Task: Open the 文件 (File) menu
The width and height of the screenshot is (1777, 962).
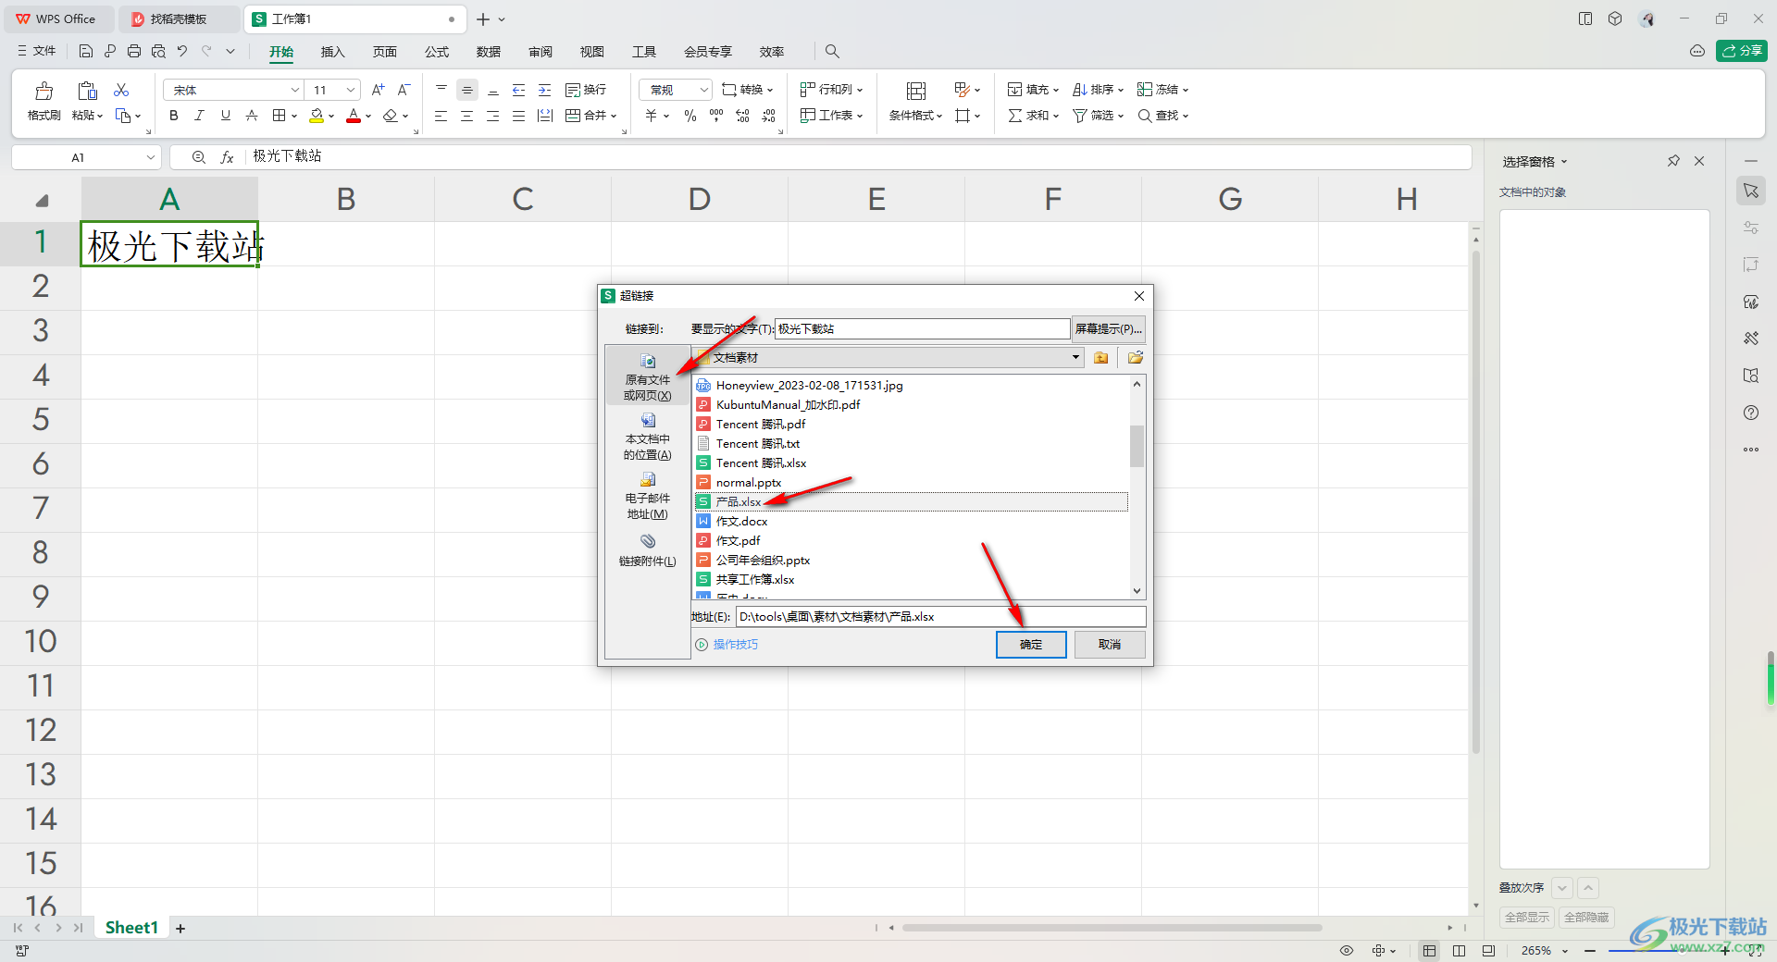Action: tap(37, 51)
